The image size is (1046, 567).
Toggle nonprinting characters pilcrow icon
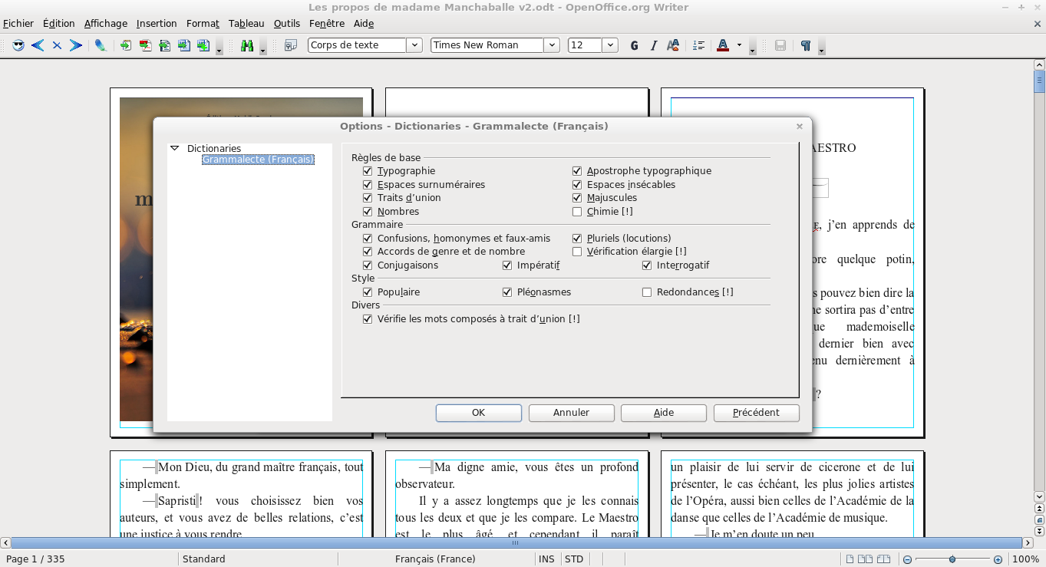(x=805, y=45)
